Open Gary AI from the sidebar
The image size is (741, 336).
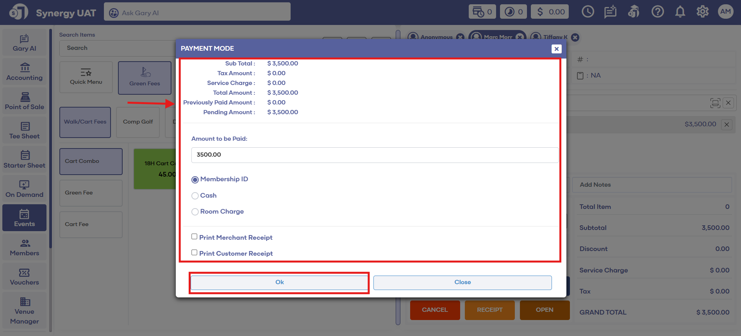(24, 43)
